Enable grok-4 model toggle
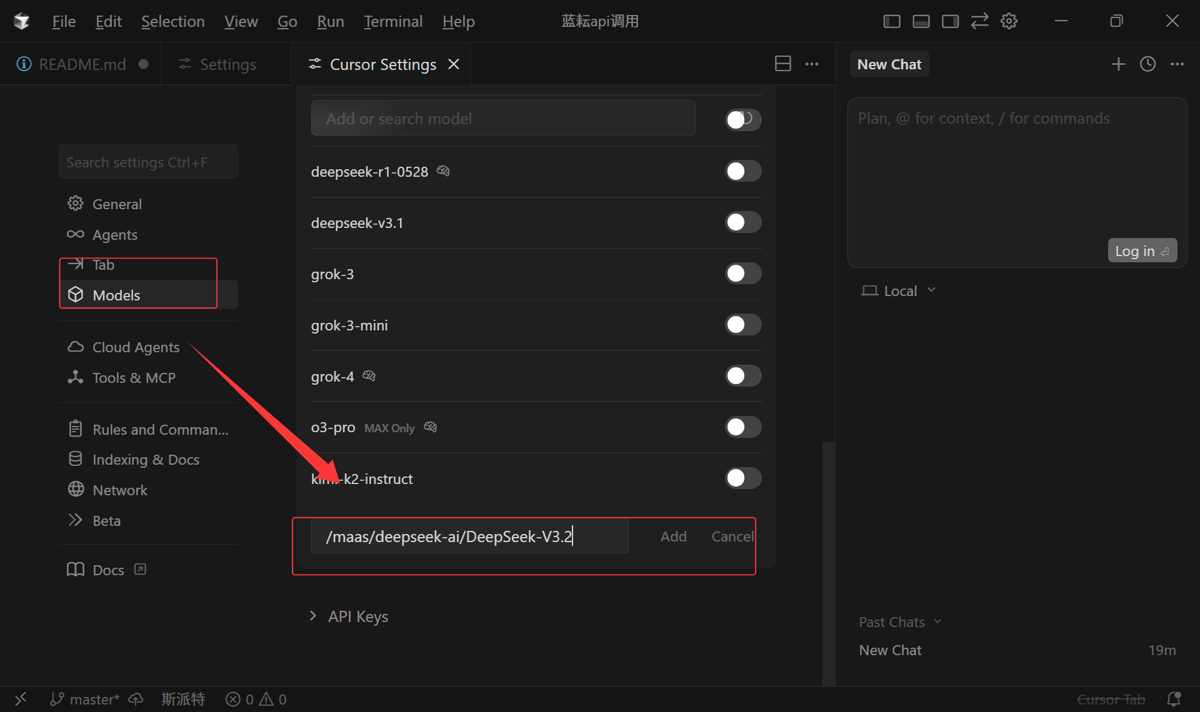Viewport: 1200px width, 712px height. pyautogui.click(x=742, y=376)
